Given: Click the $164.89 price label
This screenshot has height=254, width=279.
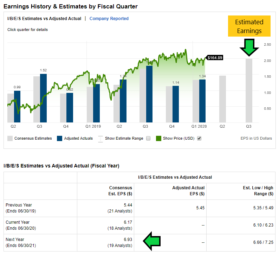Looking at the screenshot, I should pyautogui.click(x=214, y=58).
